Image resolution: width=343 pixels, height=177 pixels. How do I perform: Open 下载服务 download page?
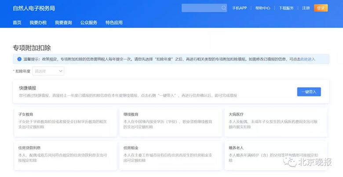pos(286,8)
